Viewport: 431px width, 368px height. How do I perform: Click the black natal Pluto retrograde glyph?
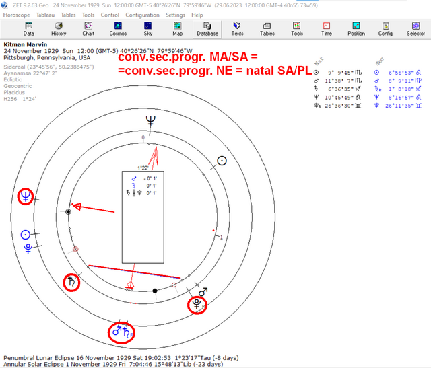197,304
